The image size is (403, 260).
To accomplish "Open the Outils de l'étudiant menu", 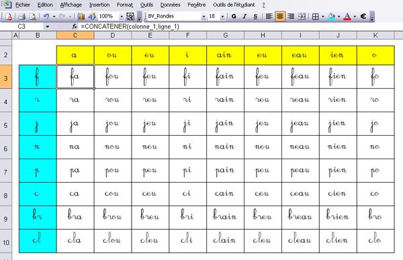I will [x=234, y=5].
